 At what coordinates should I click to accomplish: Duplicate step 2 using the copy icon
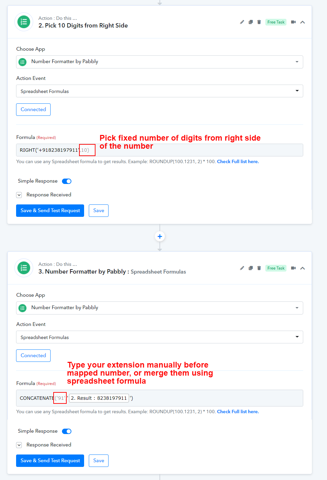coord(251,22)
